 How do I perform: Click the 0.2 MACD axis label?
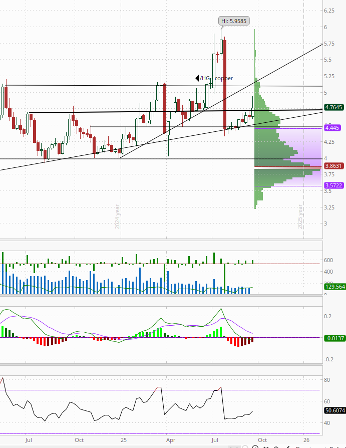[x=328, y=316]
